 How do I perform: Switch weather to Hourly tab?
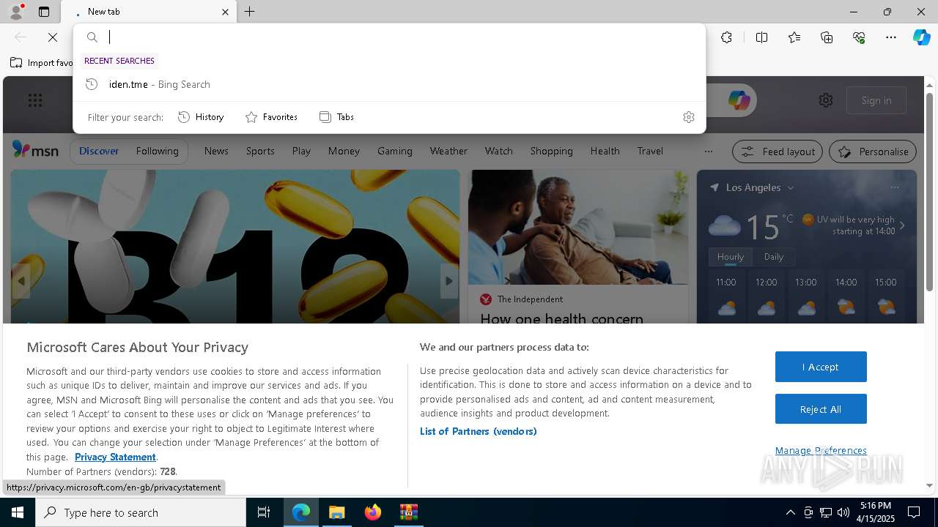730,257
